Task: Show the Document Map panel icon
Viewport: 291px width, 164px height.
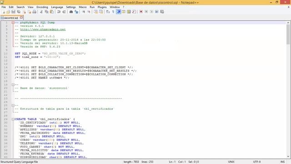Action: coord(129,12)
